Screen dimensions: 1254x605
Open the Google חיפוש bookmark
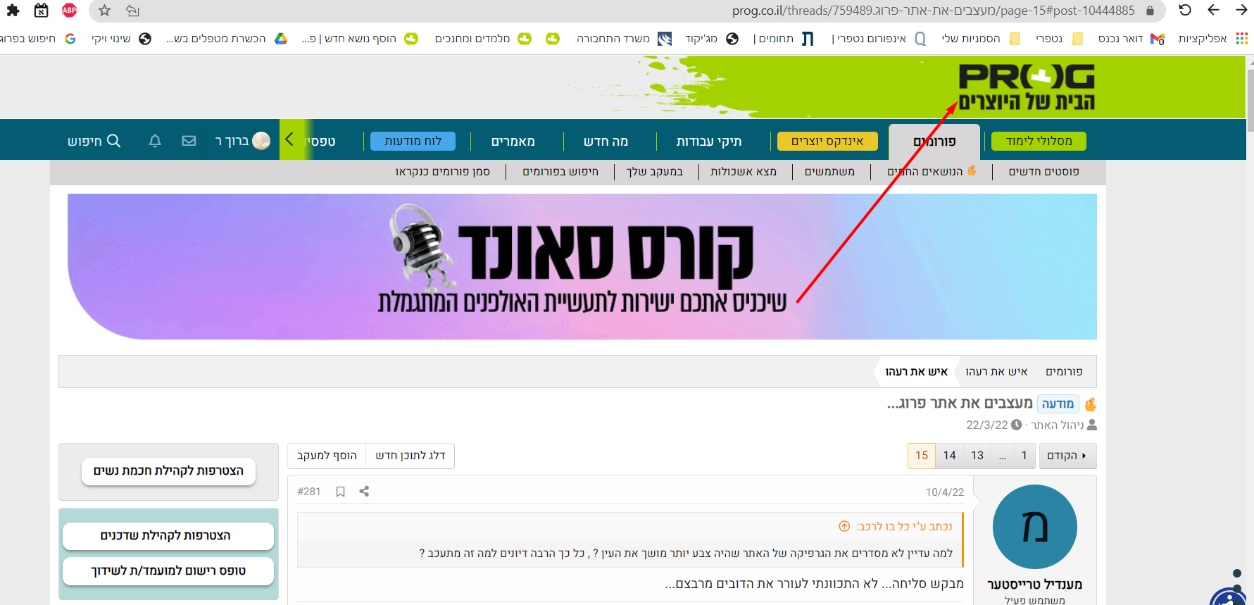click(x=37, y=39)
